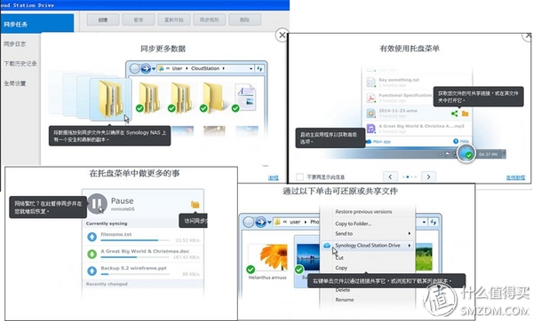Viewport: 533px width, 321px height.
Task: Click the upload arrow icon for filename.txt
Action: pyautogui.click(x=91, y=237)
